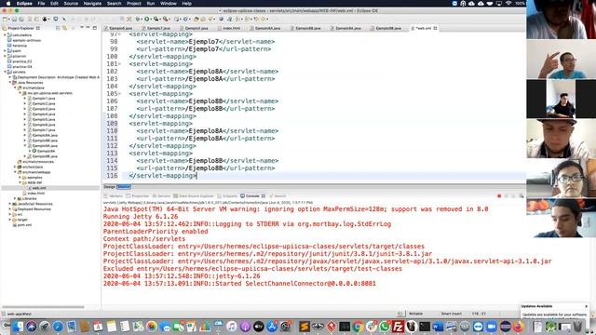Open the Music app in the Dock
This screenshot has height=335, width=596.
[232, 327]
